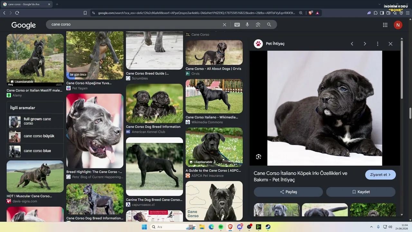Click the 'Lisanslanabilir' badge on the Alamy image
412x232 pixels.
[22, 82]
